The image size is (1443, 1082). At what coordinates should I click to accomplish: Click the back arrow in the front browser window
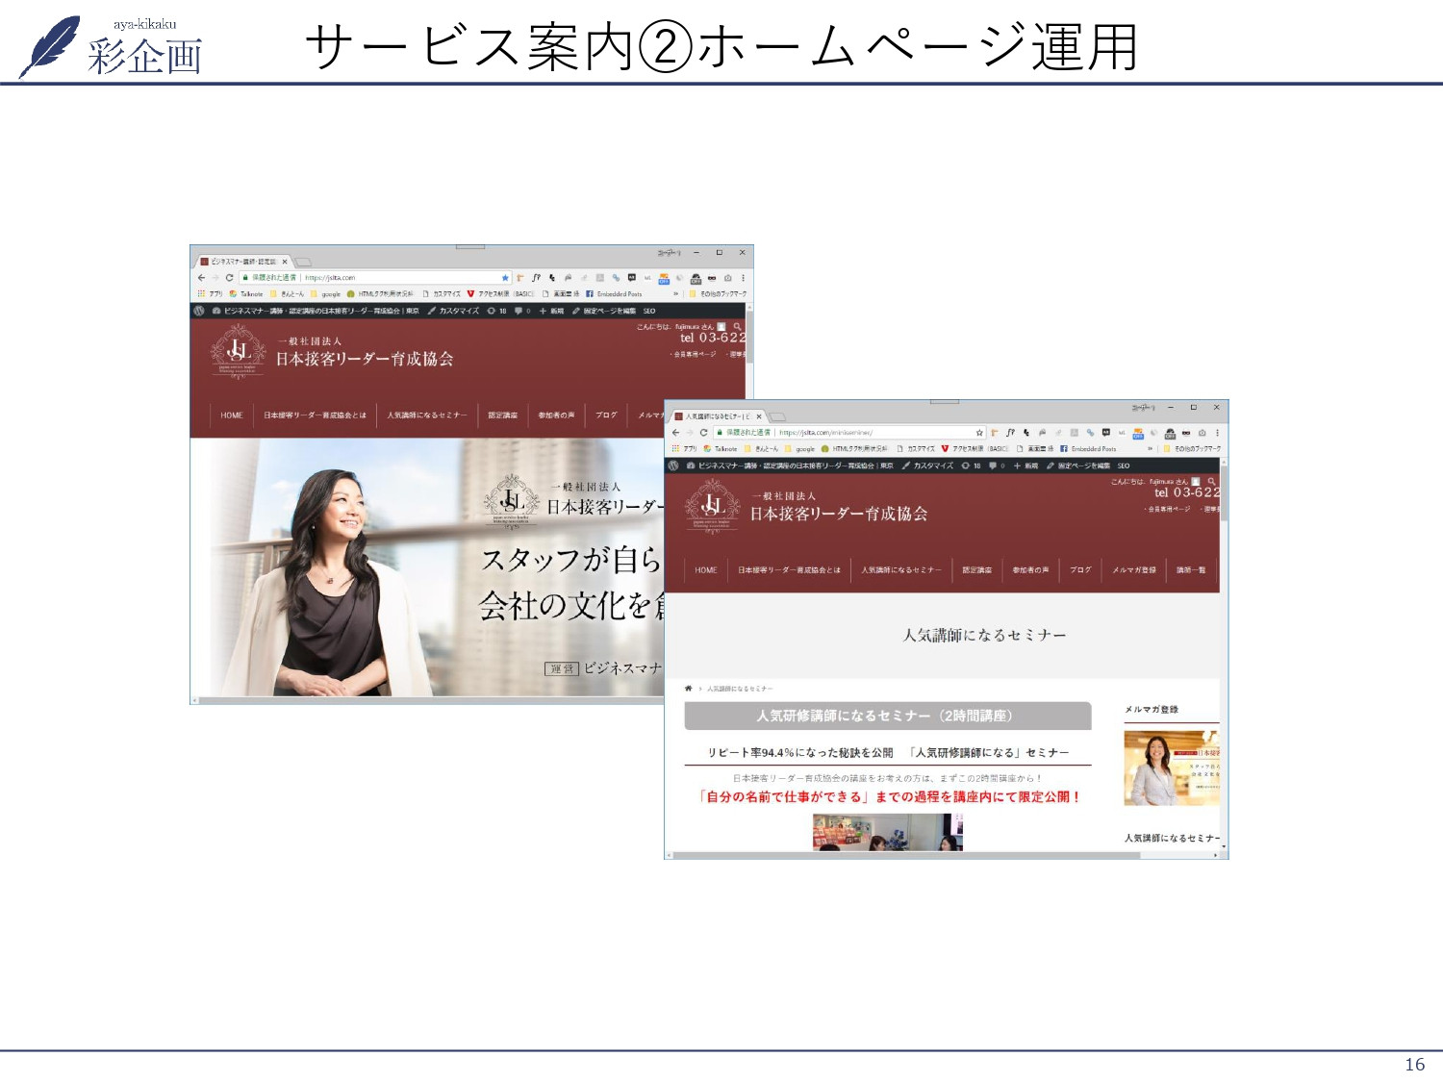[675, 431]
